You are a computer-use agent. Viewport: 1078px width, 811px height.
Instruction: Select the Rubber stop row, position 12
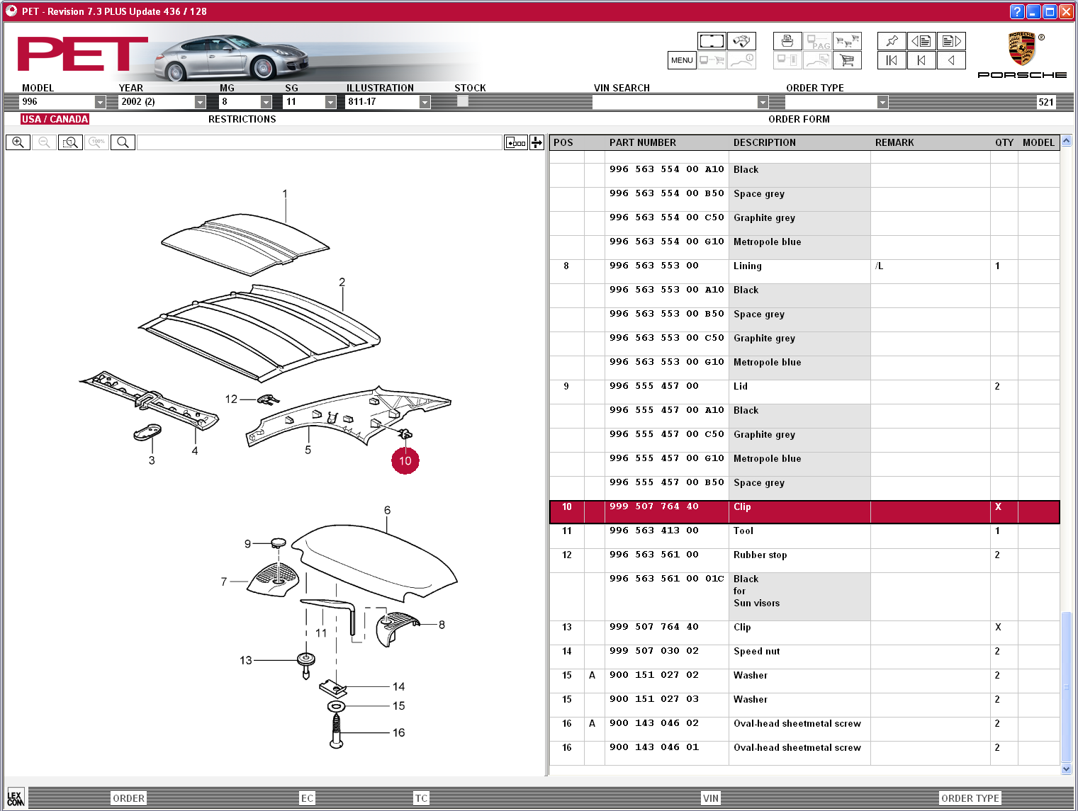[759, 555]
